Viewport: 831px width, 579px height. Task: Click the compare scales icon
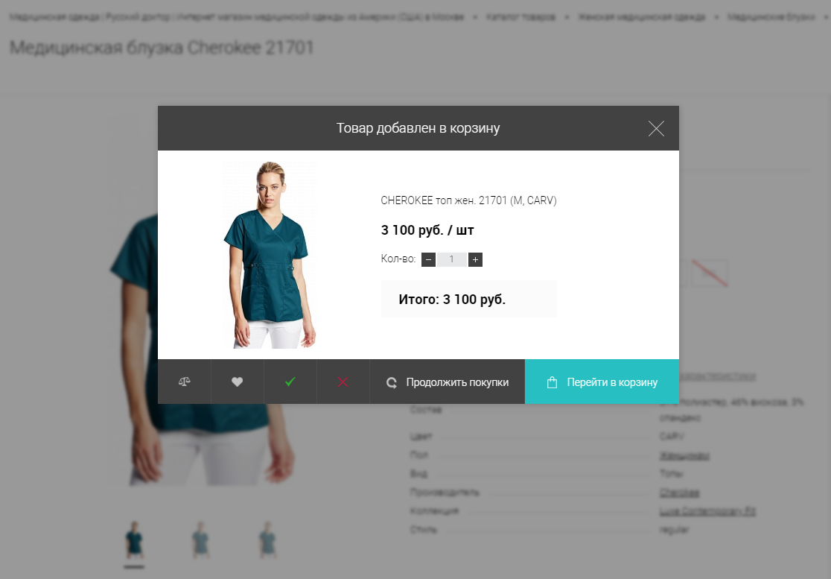(185, 382)
